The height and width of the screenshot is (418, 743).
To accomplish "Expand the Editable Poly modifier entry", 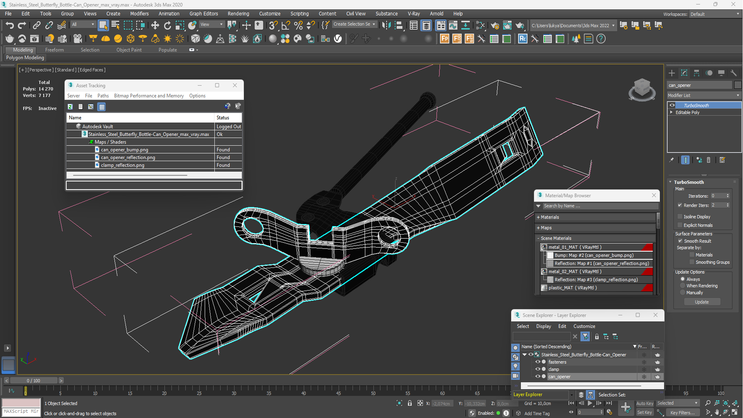I will click(671, 113).
